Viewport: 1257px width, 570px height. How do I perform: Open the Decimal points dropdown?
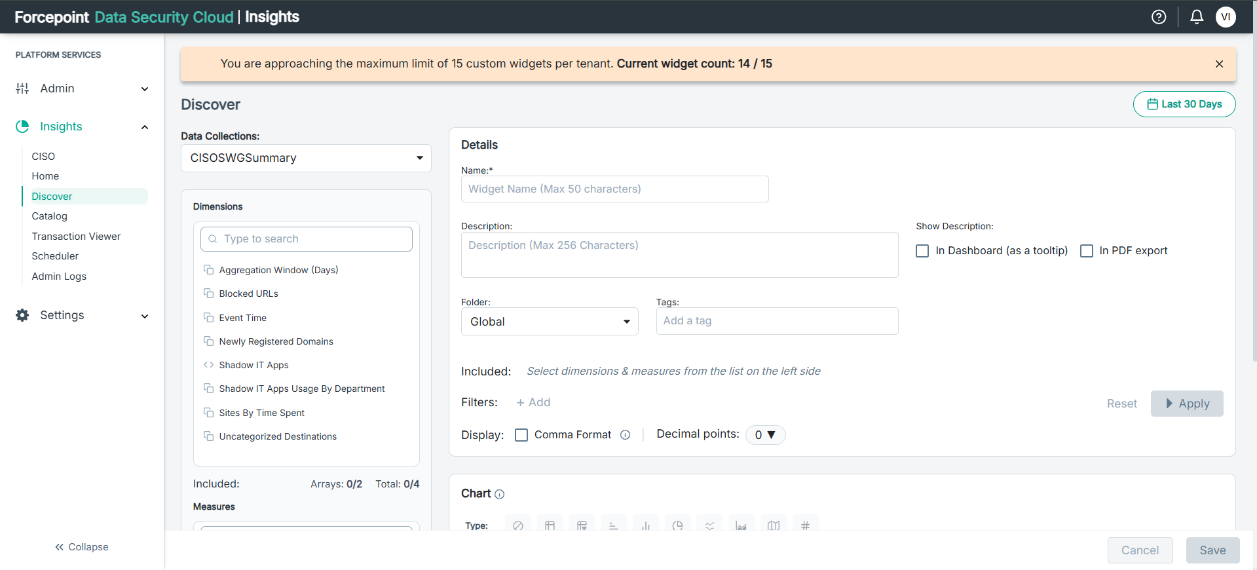(765, 435)
